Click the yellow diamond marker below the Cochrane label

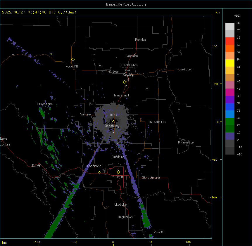tap(99, 172)
